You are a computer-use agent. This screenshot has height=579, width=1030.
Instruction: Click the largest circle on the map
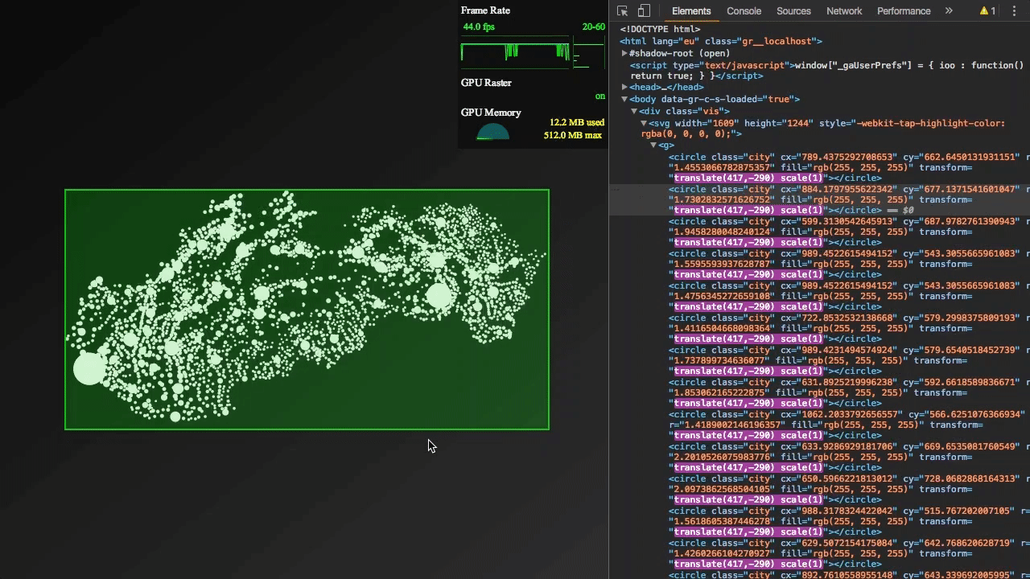(x=89, y=369)
